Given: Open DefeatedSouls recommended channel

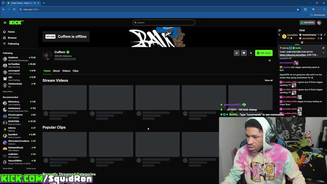Looking at the screenshot, I should tap(19, 149).
